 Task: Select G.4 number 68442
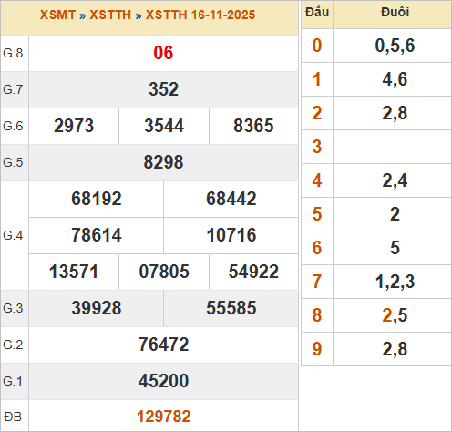(x=231, y=199)
